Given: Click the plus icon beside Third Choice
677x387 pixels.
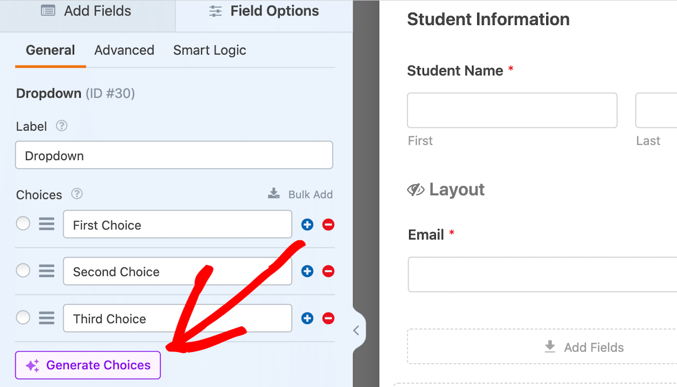Looking at the screenshot, I should (307, 318).
